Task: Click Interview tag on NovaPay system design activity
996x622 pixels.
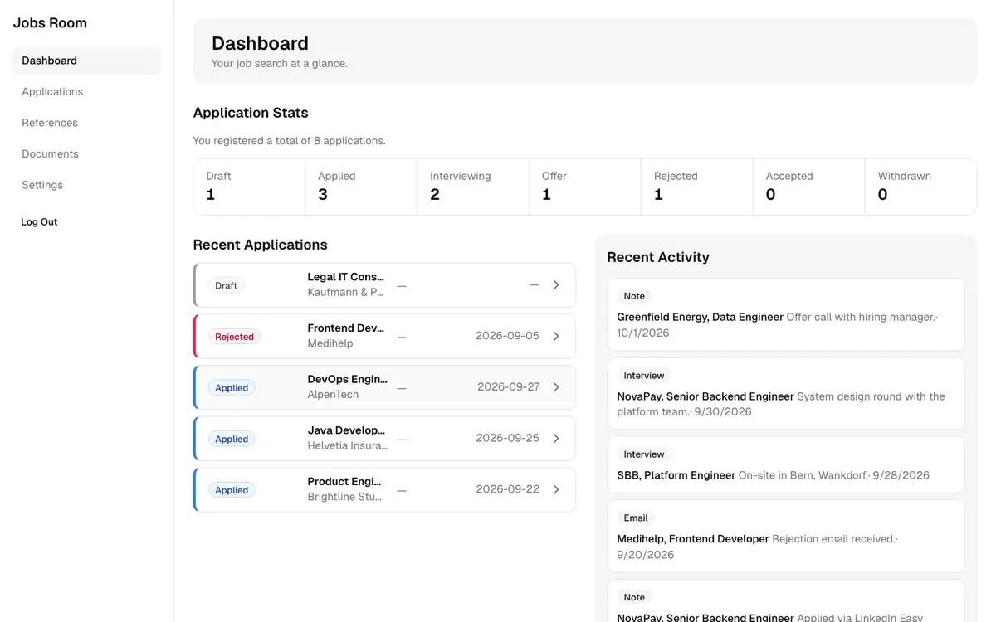Action: click(x=644, y=376)
